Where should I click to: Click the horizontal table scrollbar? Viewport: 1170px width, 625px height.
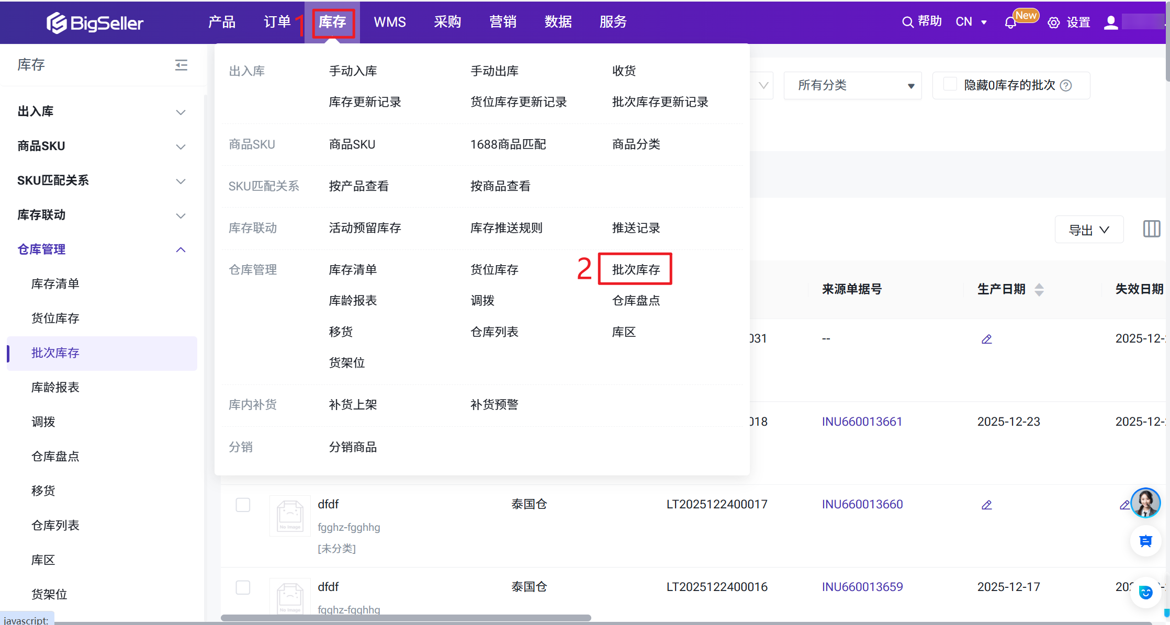pyautogui.click(x=406, y=618)
